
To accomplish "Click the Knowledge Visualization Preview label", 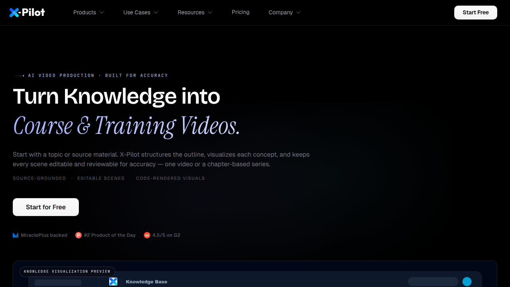I will pyautogui.click(x=67, y=271).
